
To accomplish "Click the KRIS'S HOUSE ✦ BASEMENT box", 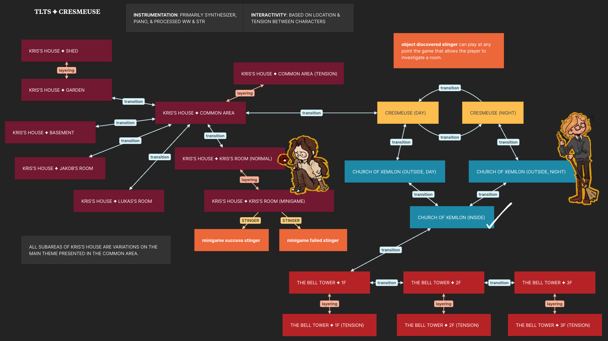I will click(x=50, y=132).
